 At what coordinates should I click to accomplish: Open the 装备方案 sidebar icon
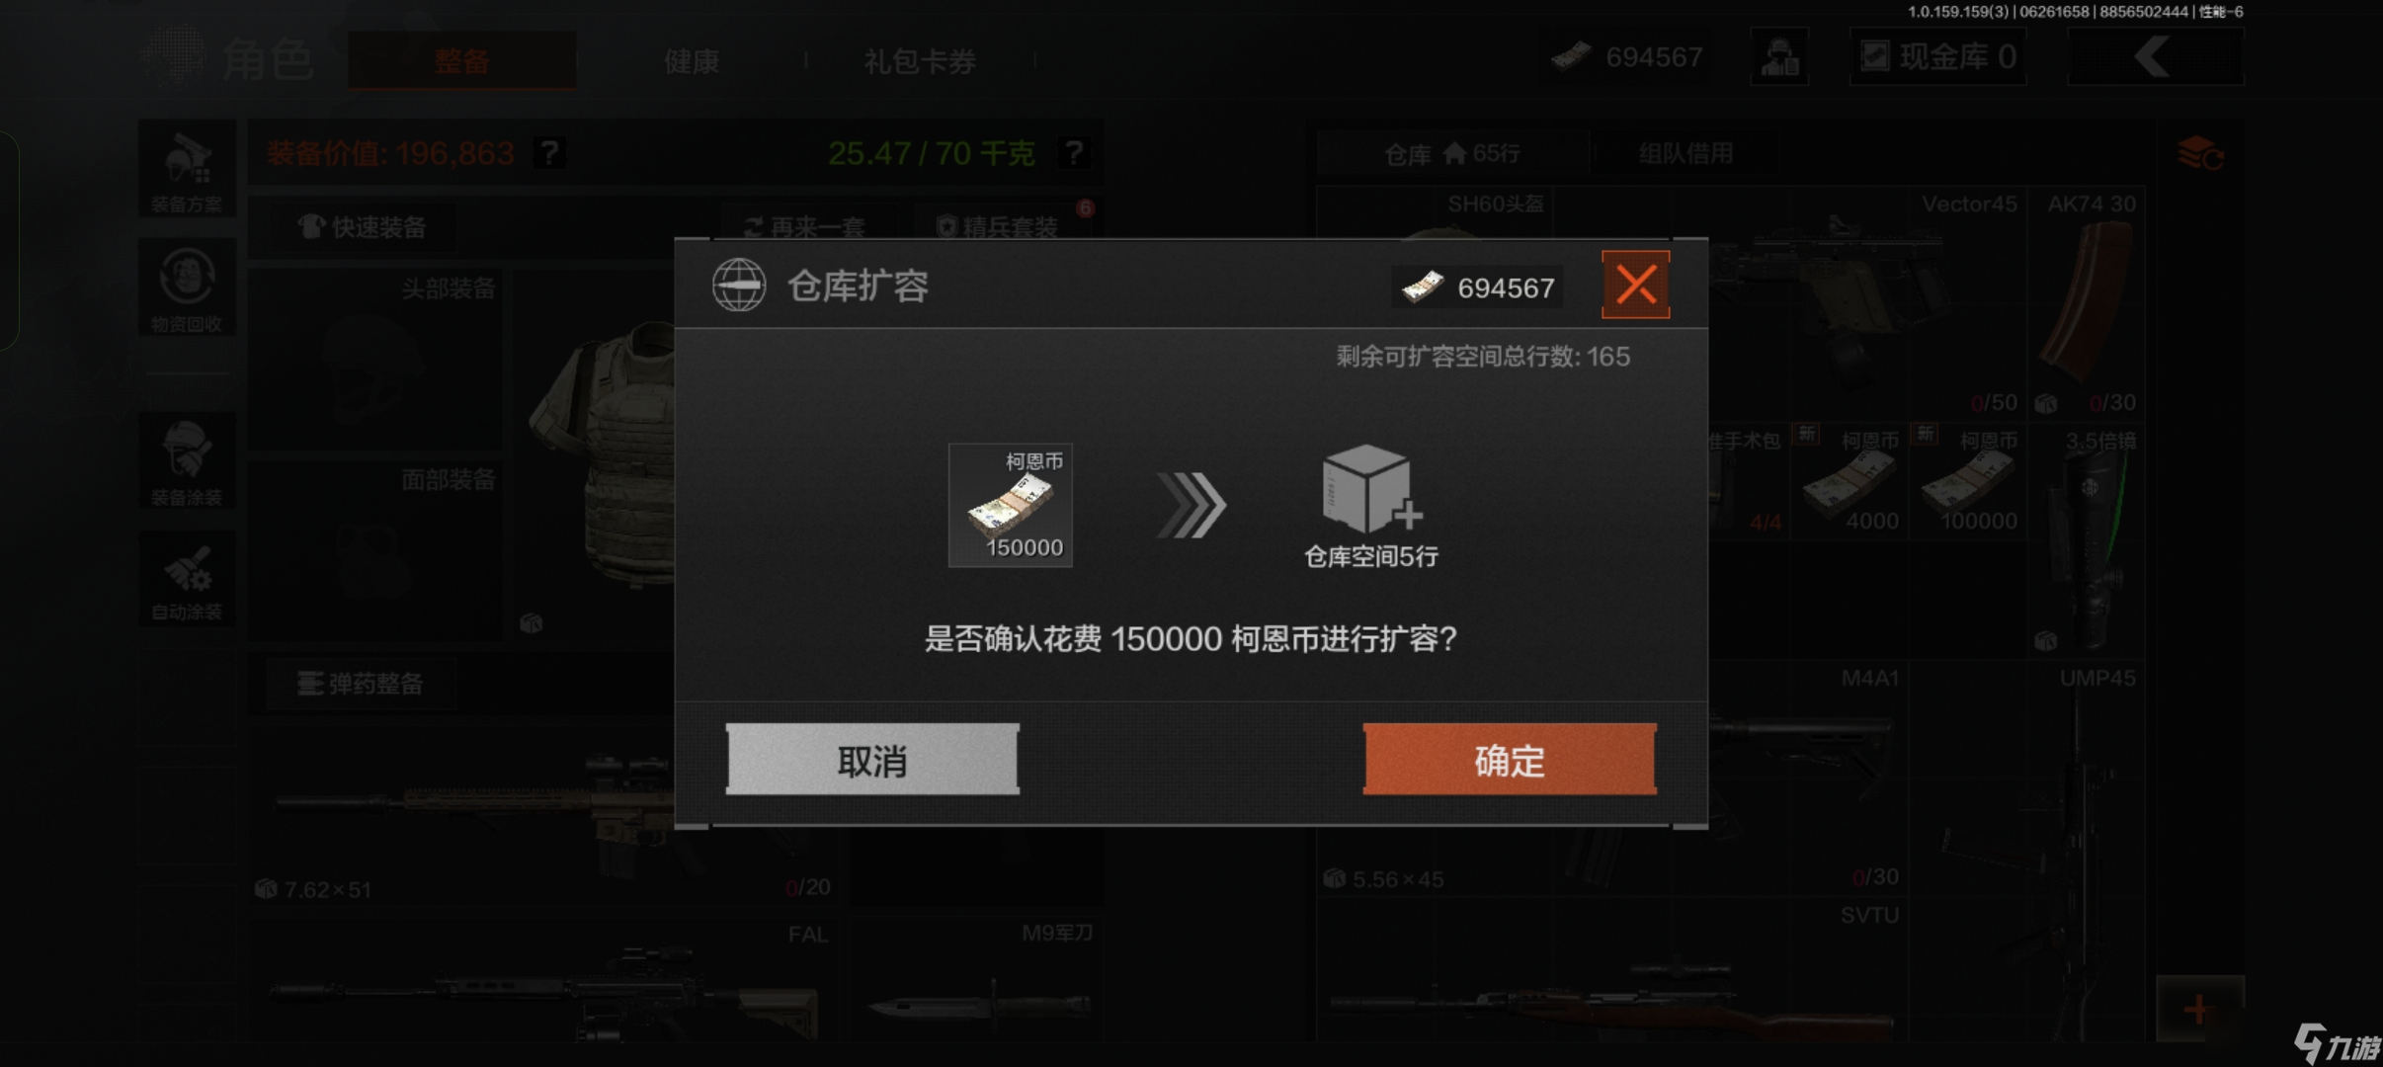coord(187,170)
